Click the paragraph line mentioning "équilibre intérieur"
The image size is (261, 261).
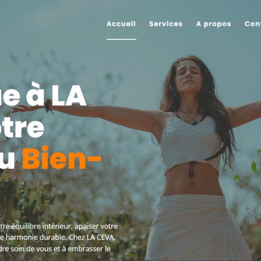point(59,226)
